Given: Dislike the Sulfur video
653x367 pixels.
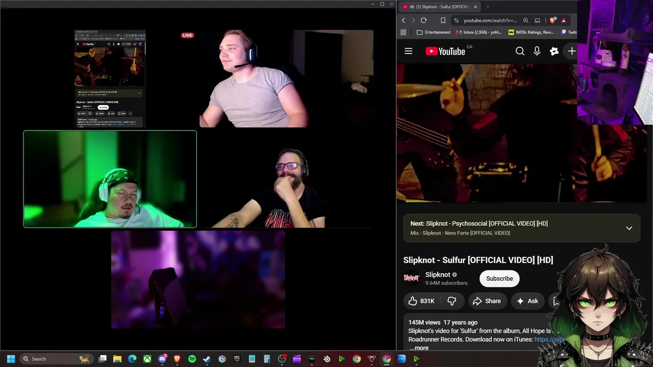Looking at the screenshot, I should pyautogui.click(x=452, y=301).
